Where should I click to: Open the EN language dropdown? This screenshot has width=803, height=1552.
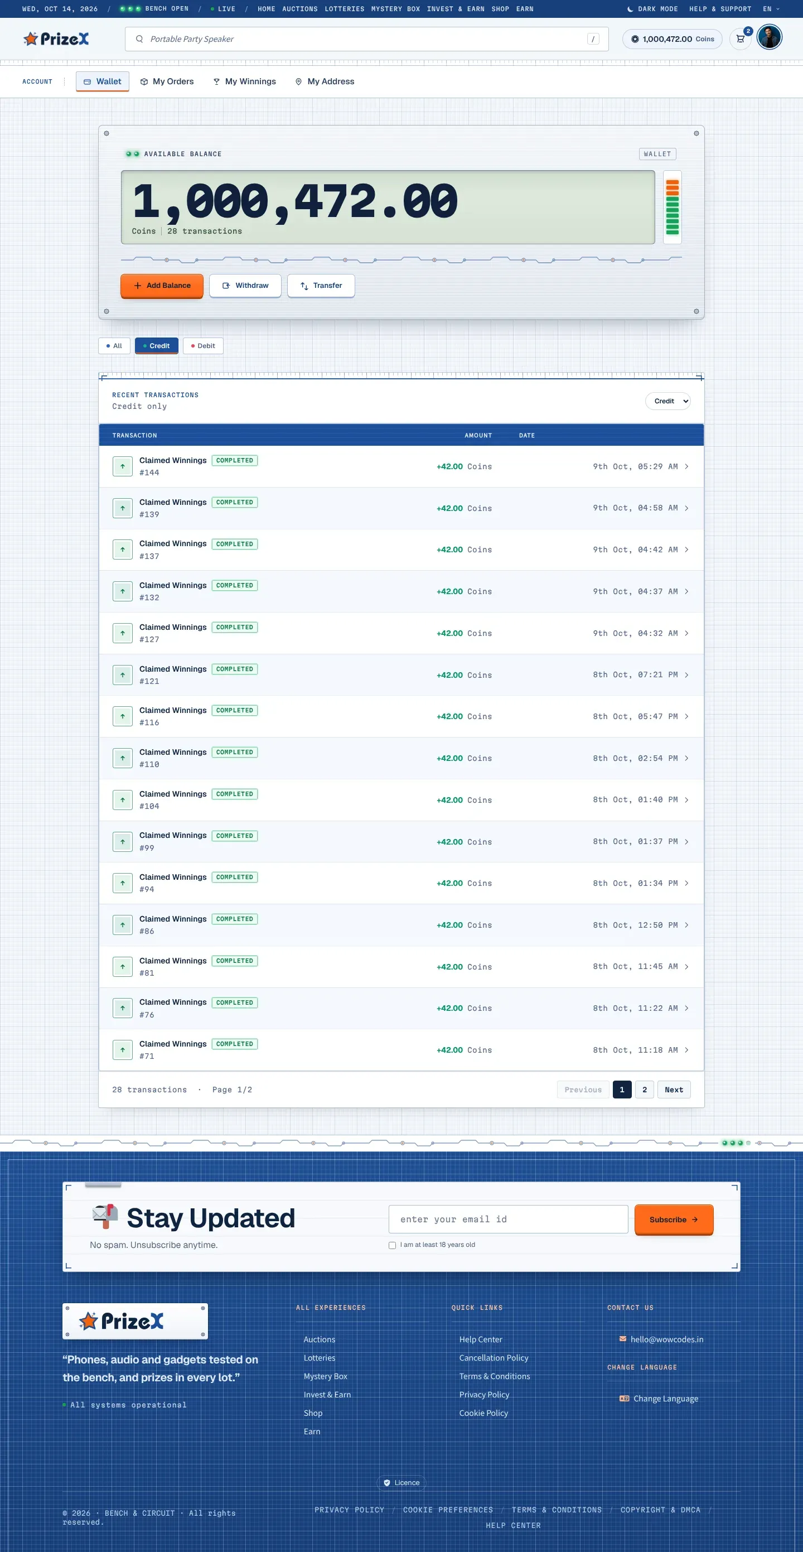click(x=771, y=9)
